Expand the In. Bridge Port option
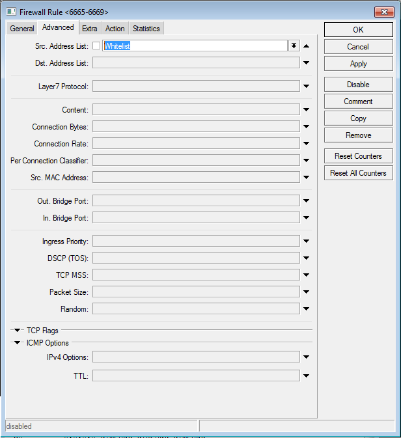The height and width of the screenshot is (438, 401). point(306,217)
